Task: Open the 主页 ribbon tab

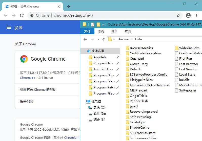Action: tap(101, 31)
